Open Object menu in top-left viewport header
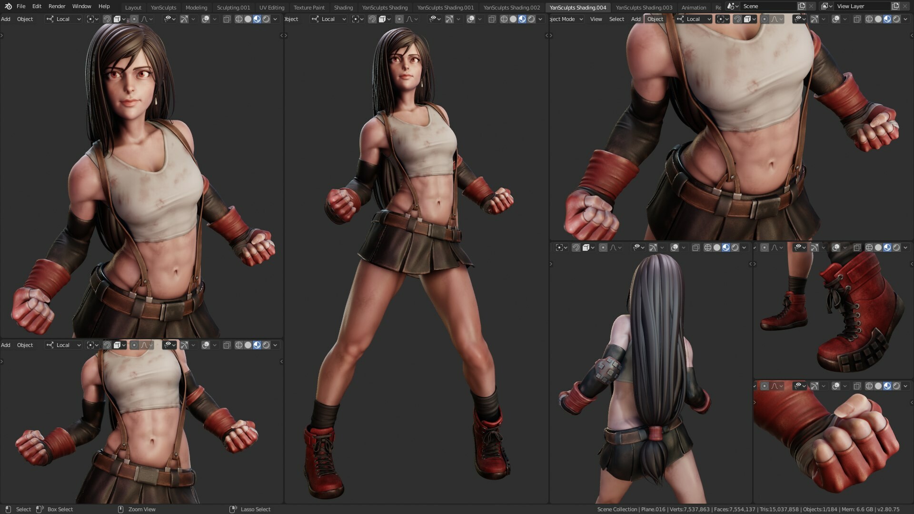Screen dimensions: 914x514 click(x=25, y=19)
